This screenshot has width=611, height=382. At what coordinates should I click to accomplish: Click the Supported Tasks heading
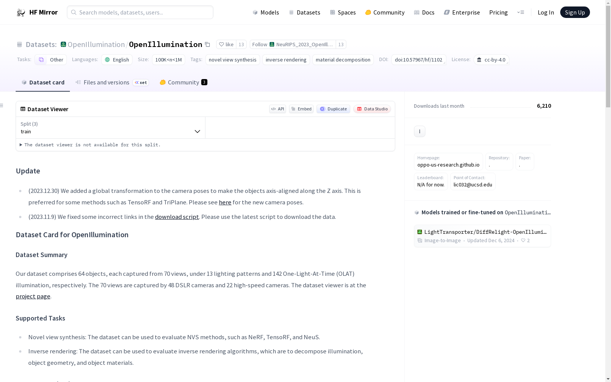click(40, 318)
